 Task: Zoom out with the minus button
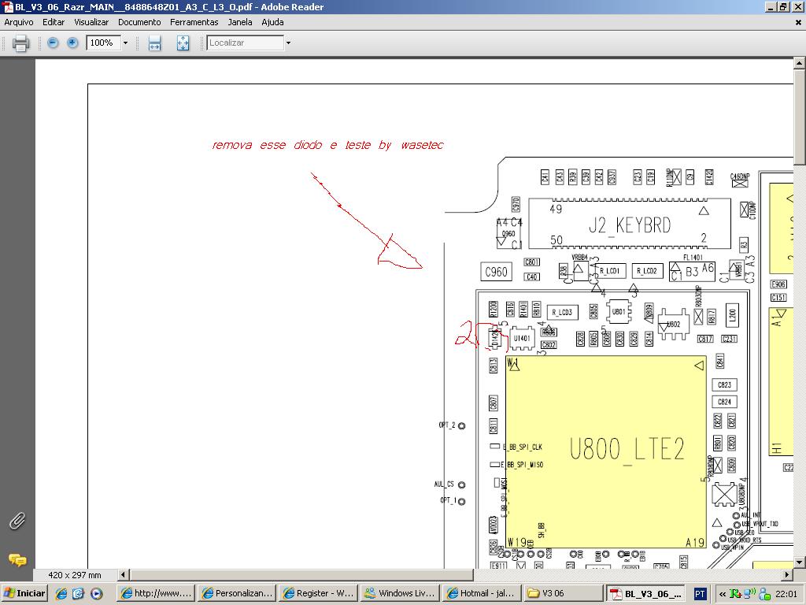pyautogui.click(x=53, y=43)
